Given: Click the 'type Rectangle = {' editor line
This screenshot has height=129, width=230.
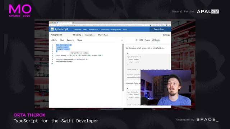Looking at the screenshot, I should [64, 45].
